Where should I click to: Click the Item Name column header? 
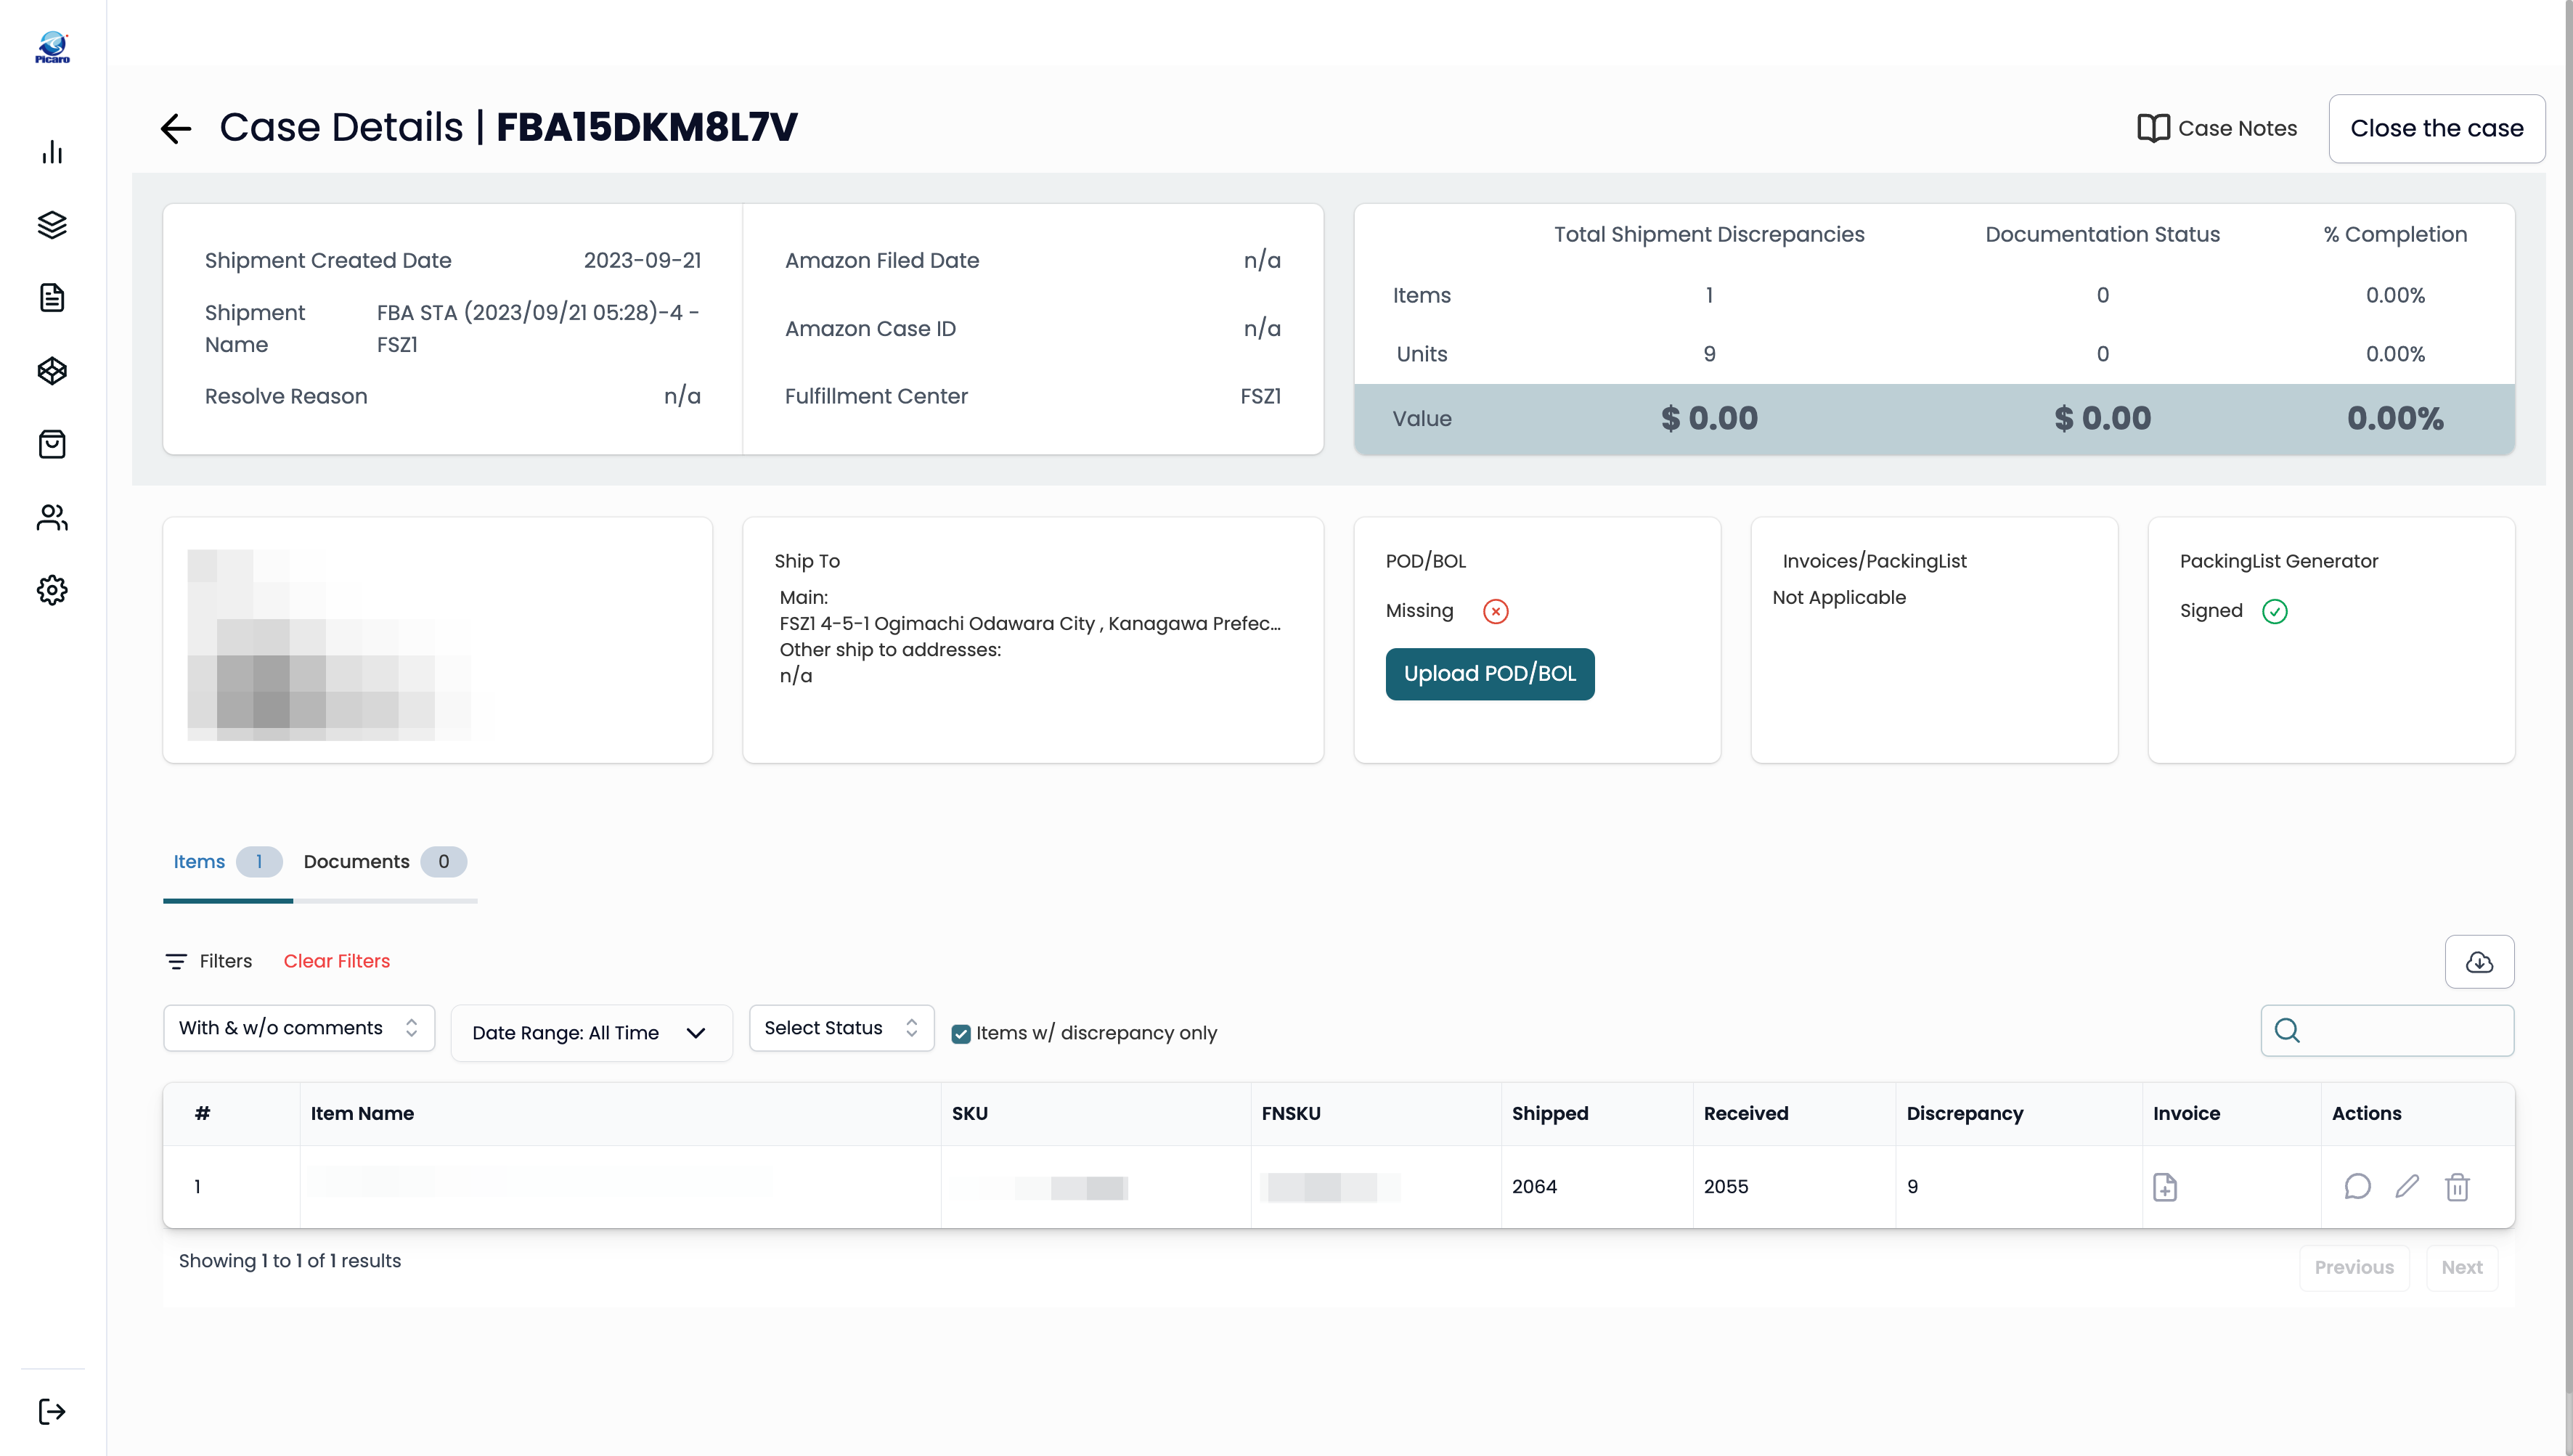pos(362,1114)
